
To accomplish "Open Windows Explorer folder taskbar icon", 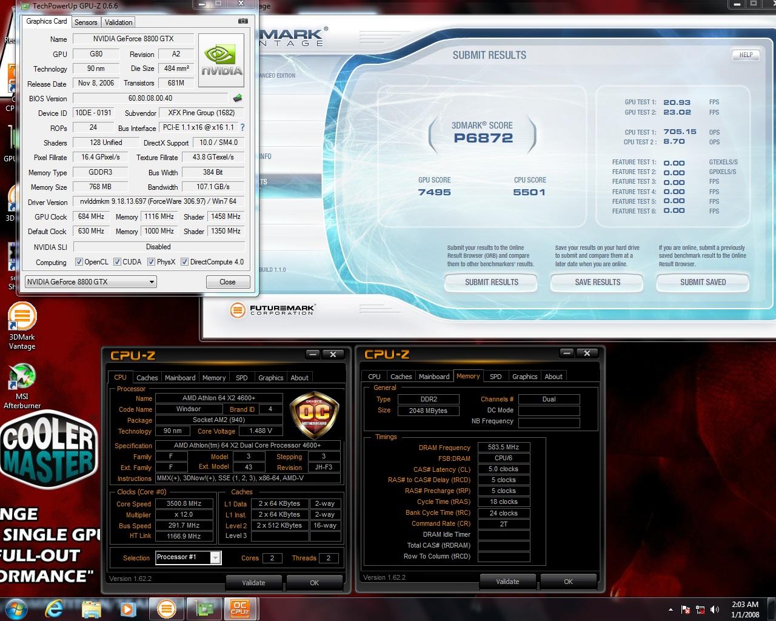I will 92,609.
